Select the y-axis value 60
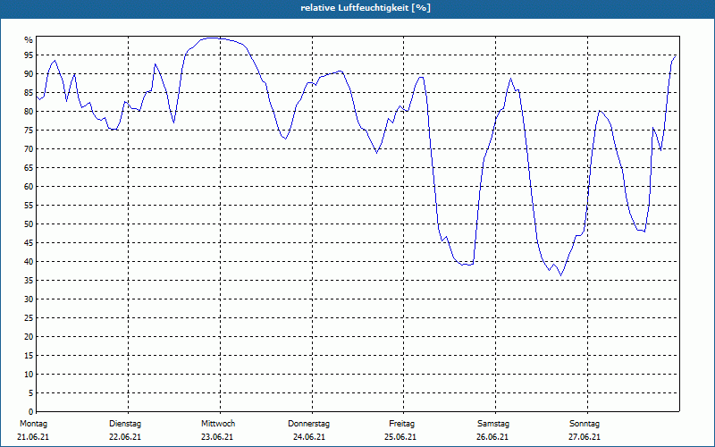 [x=29, y=187]
